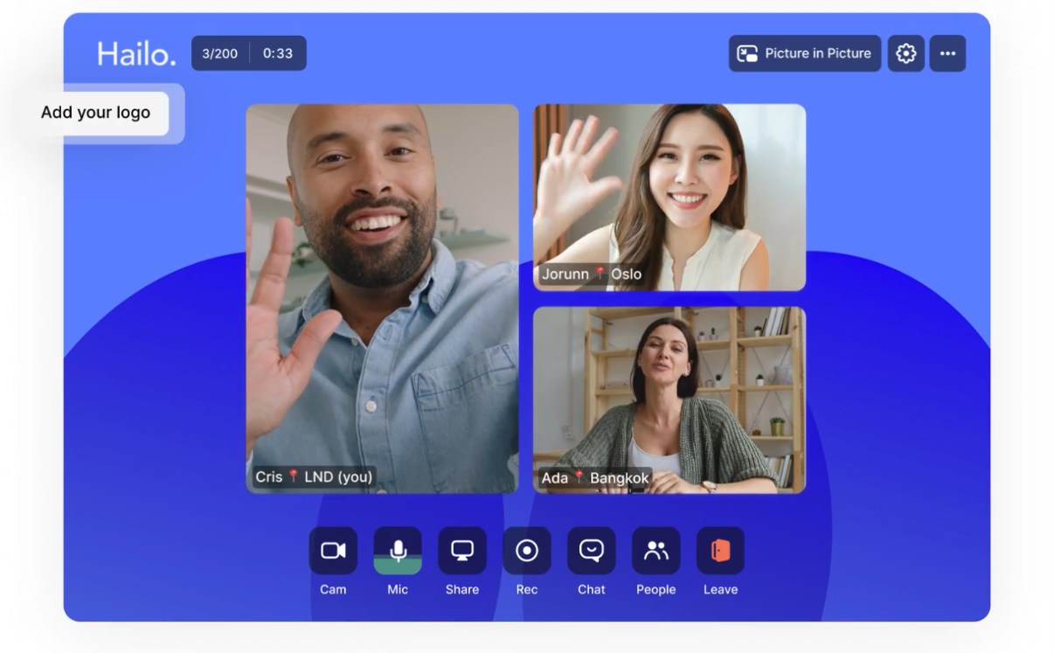Click the Add your logo tooltip
The height and width of the screenshot is (653, 1054).
96,113
